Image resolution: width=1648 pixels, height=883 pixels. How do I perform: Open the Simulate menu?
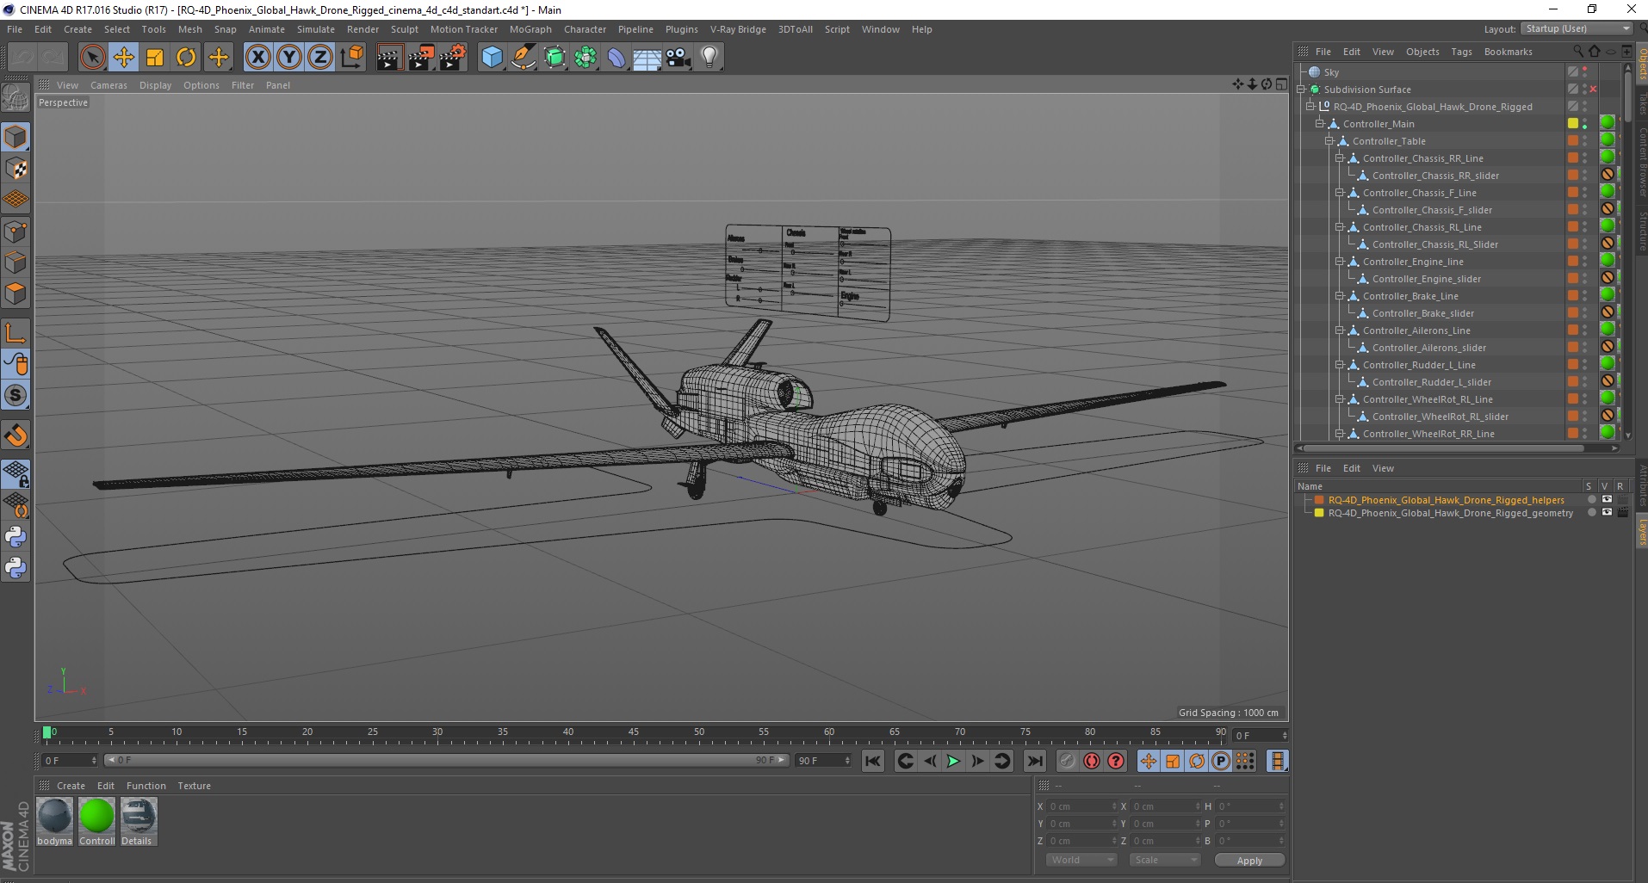click(316, 29)
